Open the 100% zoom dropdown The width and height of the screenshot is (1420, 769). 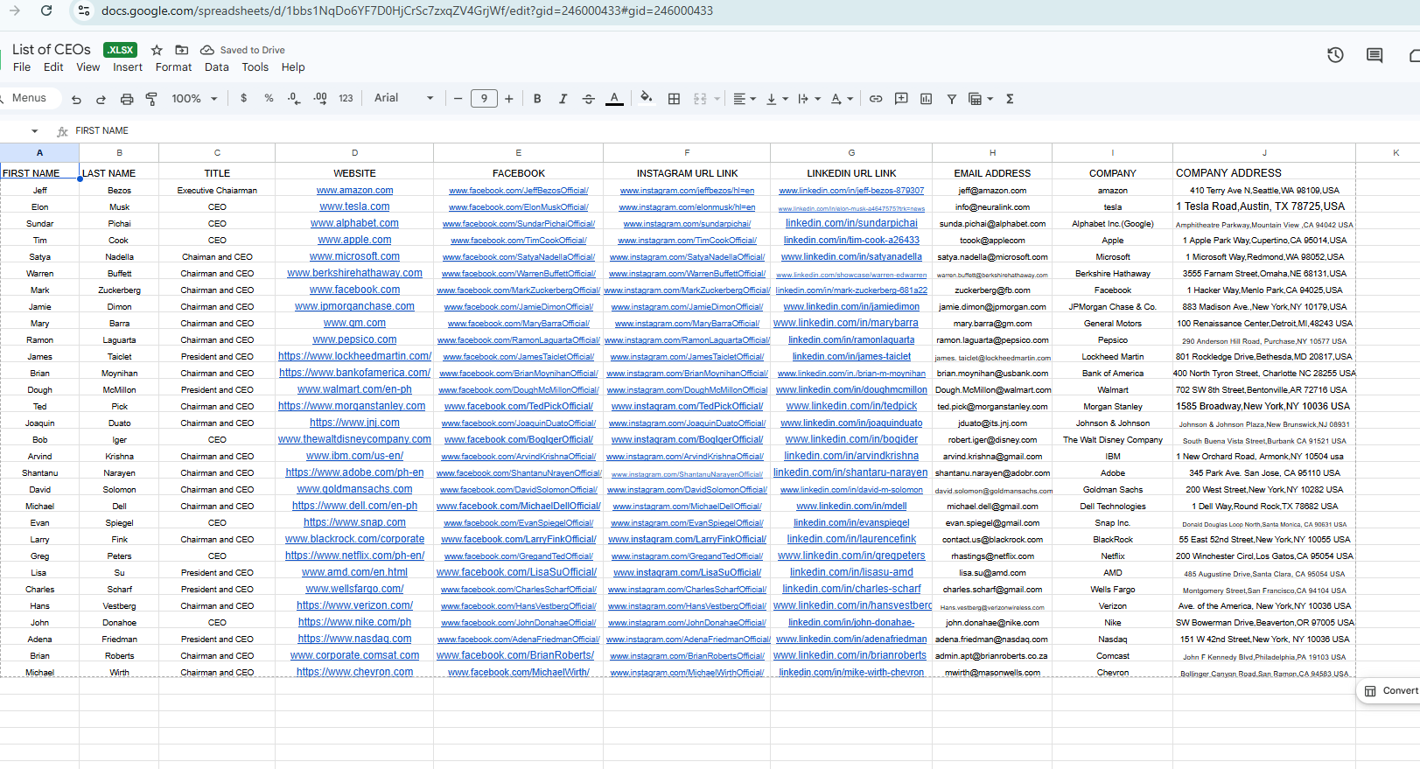194,99
